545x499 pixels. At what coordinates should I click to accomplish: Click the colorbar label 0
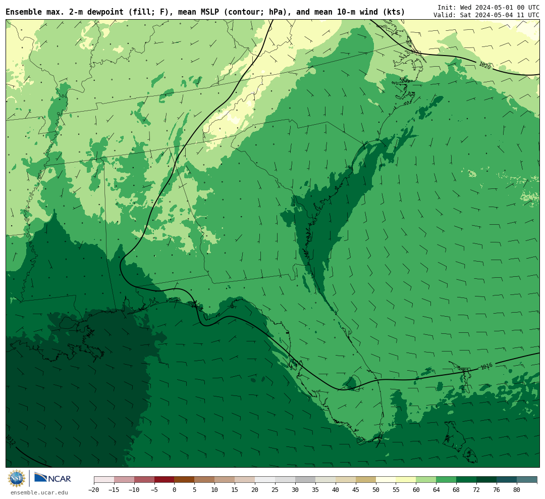[x=175, y=490]
